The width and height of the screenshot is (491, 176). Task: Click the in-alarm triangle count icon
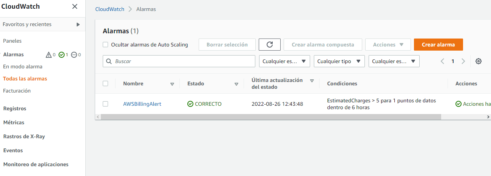coord(48,55)
